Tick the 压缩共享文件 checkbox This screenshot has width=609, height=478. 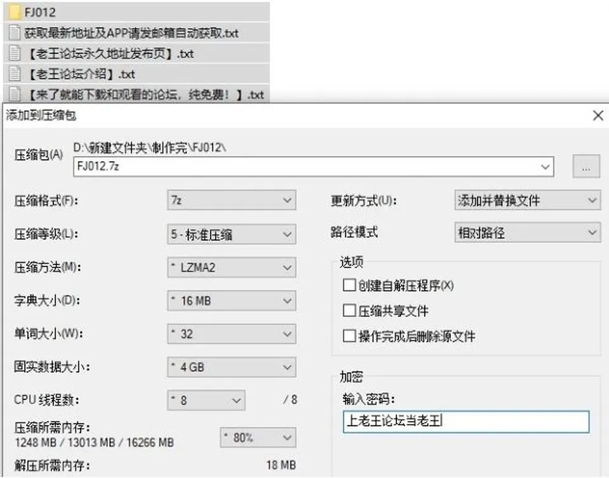click(x=349, y=311)
